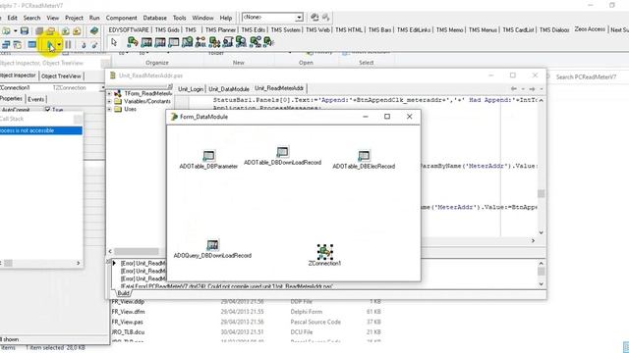
Task: Click the Search PCReadMeterV7 search box
Action: [588, 76]
